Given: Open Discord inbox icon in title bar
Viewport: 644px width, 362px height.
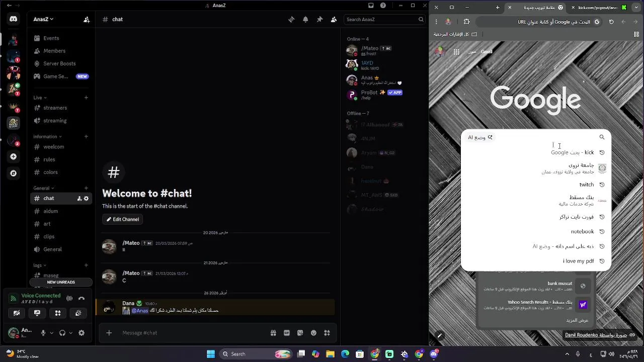Looking at the screenshot, I should point(371,6).
